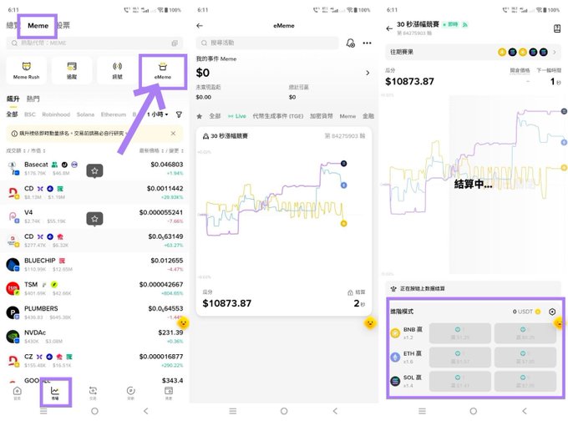
Task: Filter the list by Ethereum chain
Action: [x=114, y=114]
